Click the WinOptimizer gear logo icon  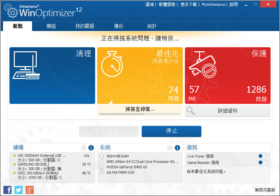tap(11, 10)
